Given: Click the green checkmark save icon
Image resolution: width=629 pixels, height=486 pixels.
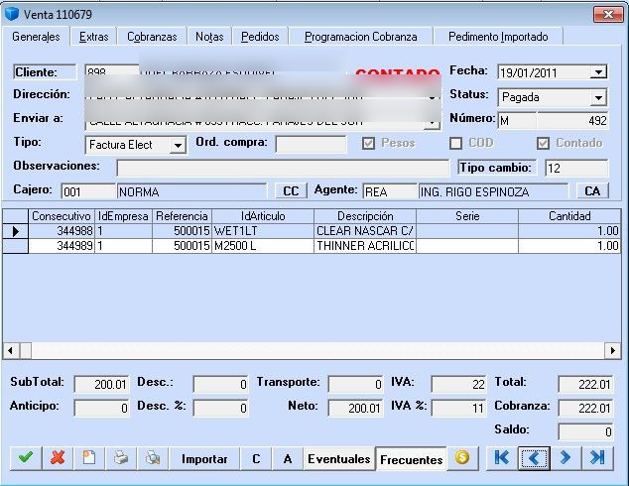Looking at the screenshot, I should point(26,458).
